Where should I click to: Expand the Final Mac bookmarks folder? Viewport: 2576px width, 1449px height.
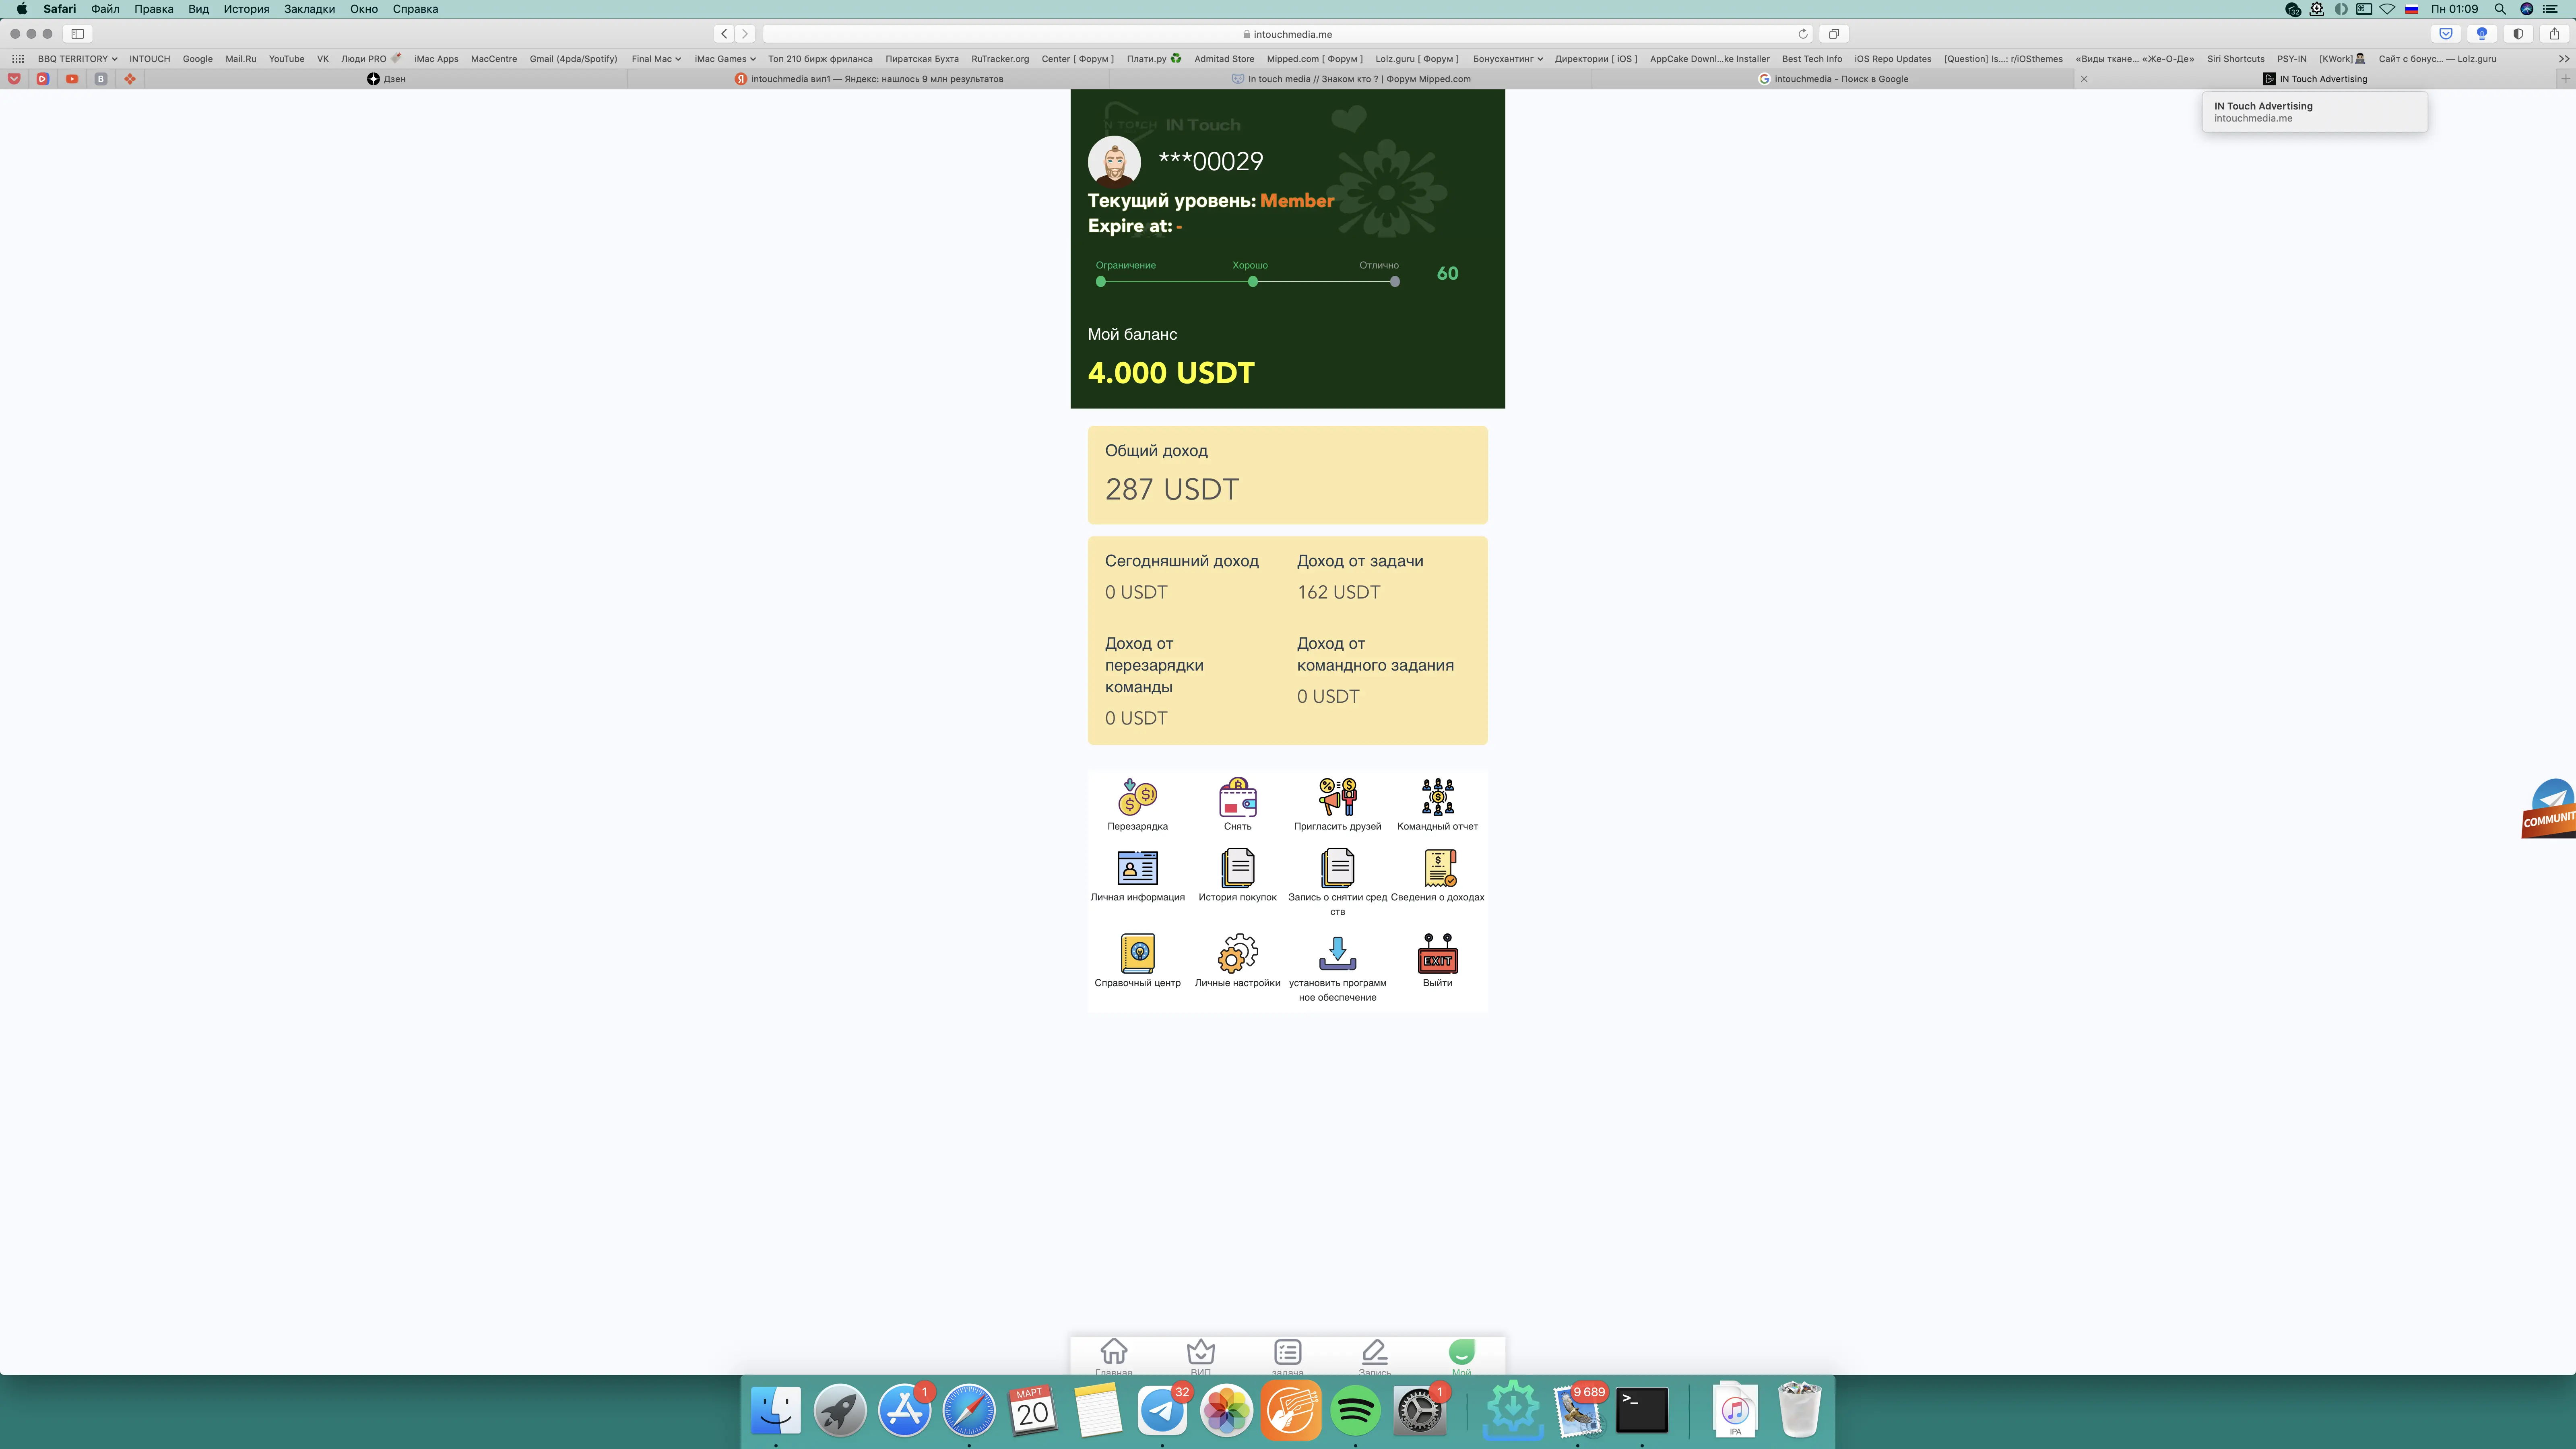pos(656,59)
